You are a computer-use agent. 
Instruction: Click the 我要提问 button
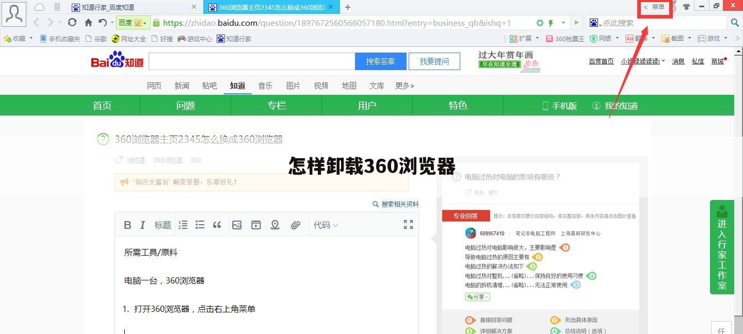tap(434, 61)
